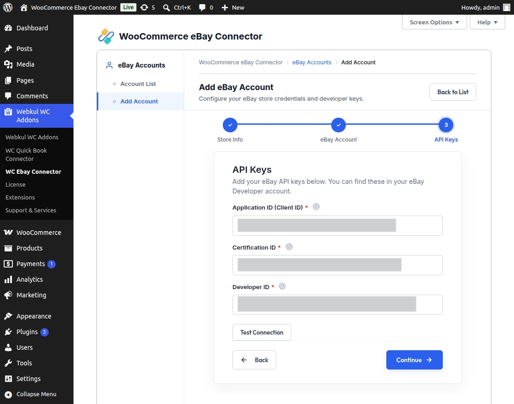Image resolution: width=514 pixels, height=404 pixels.
Task: Click the Test Connection button
Action: tap(261, 332)
